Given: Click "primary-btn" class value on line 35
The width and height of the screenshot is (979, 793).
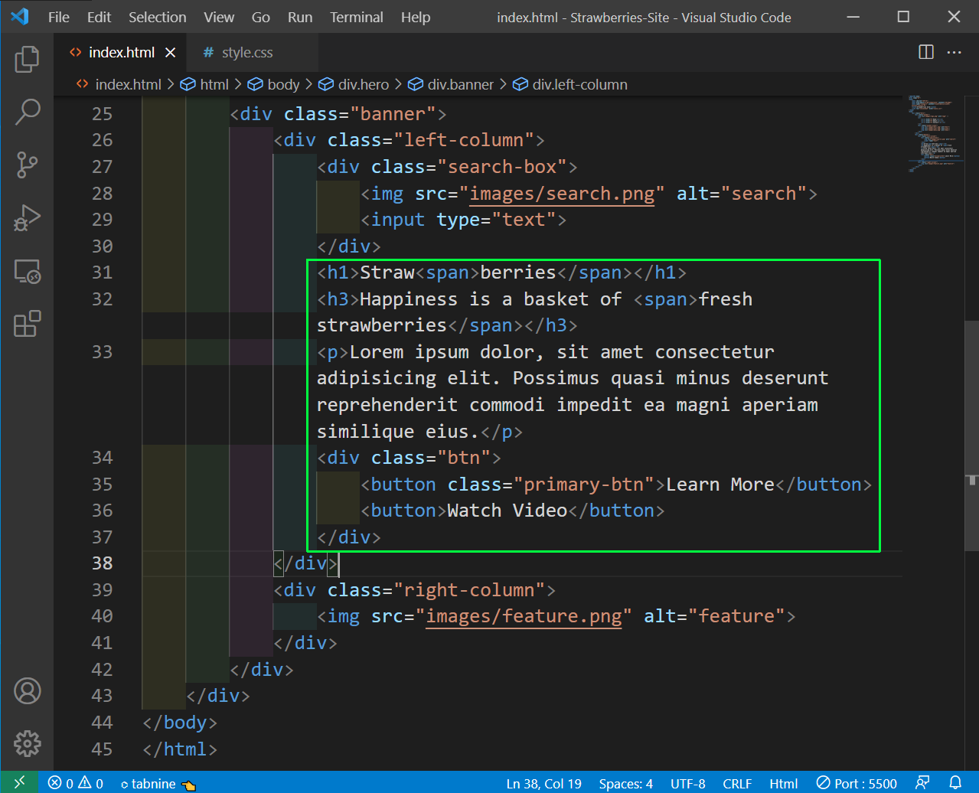Looking at the screenshot, I should pyautogui.click(x=584, y=485).
